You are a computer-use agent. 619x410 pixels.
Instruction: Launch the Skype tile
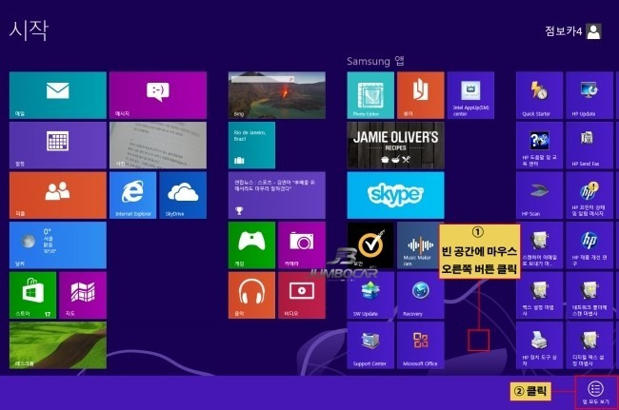(x=395, y=195)
